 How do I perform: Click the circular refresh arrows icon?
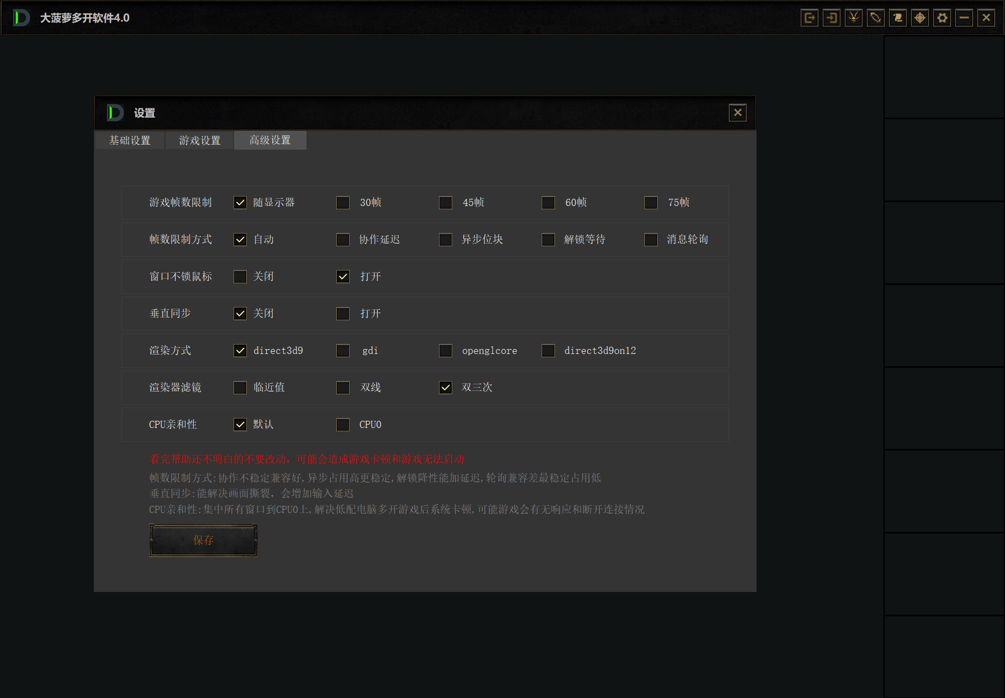coord(876,18)
